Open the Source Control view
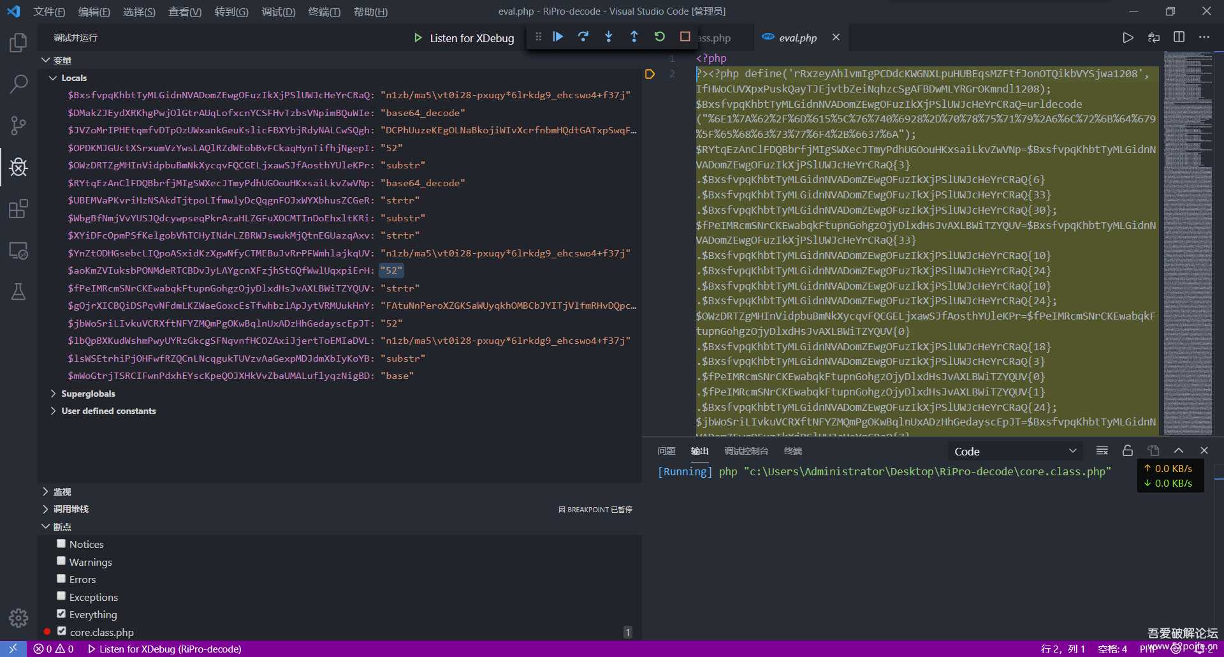The width and height of the screenshot is (1224, 657). coord(18,126)
